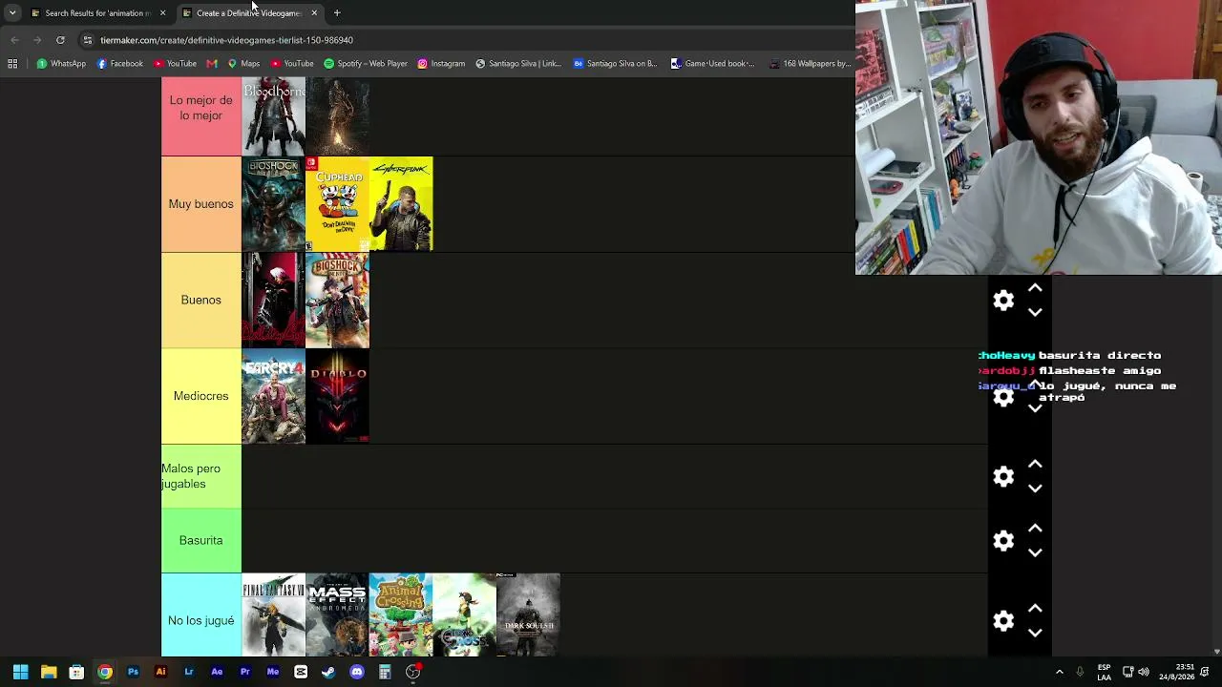
Task: Open the Maps bookmark
Action: pos(243,64)
